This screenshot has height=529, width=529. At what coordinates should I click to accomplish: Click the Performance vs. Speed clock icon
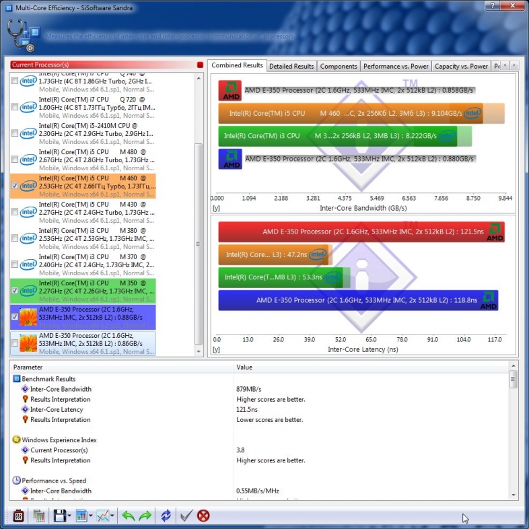(16, 481)
